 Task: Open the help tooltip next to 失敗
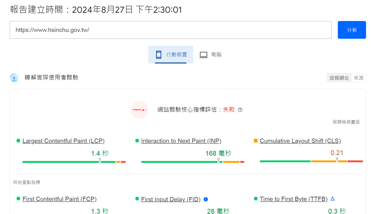(240, 109)
